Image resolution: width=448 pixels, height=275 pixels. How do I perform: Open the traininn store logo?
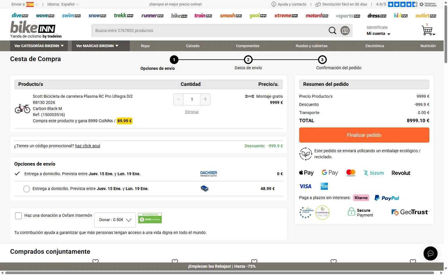(x=203, y=15)
